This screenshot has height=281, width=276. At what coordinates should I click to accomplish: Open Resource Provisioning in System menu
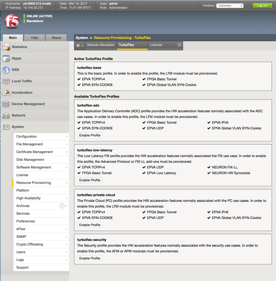point(33,183)
